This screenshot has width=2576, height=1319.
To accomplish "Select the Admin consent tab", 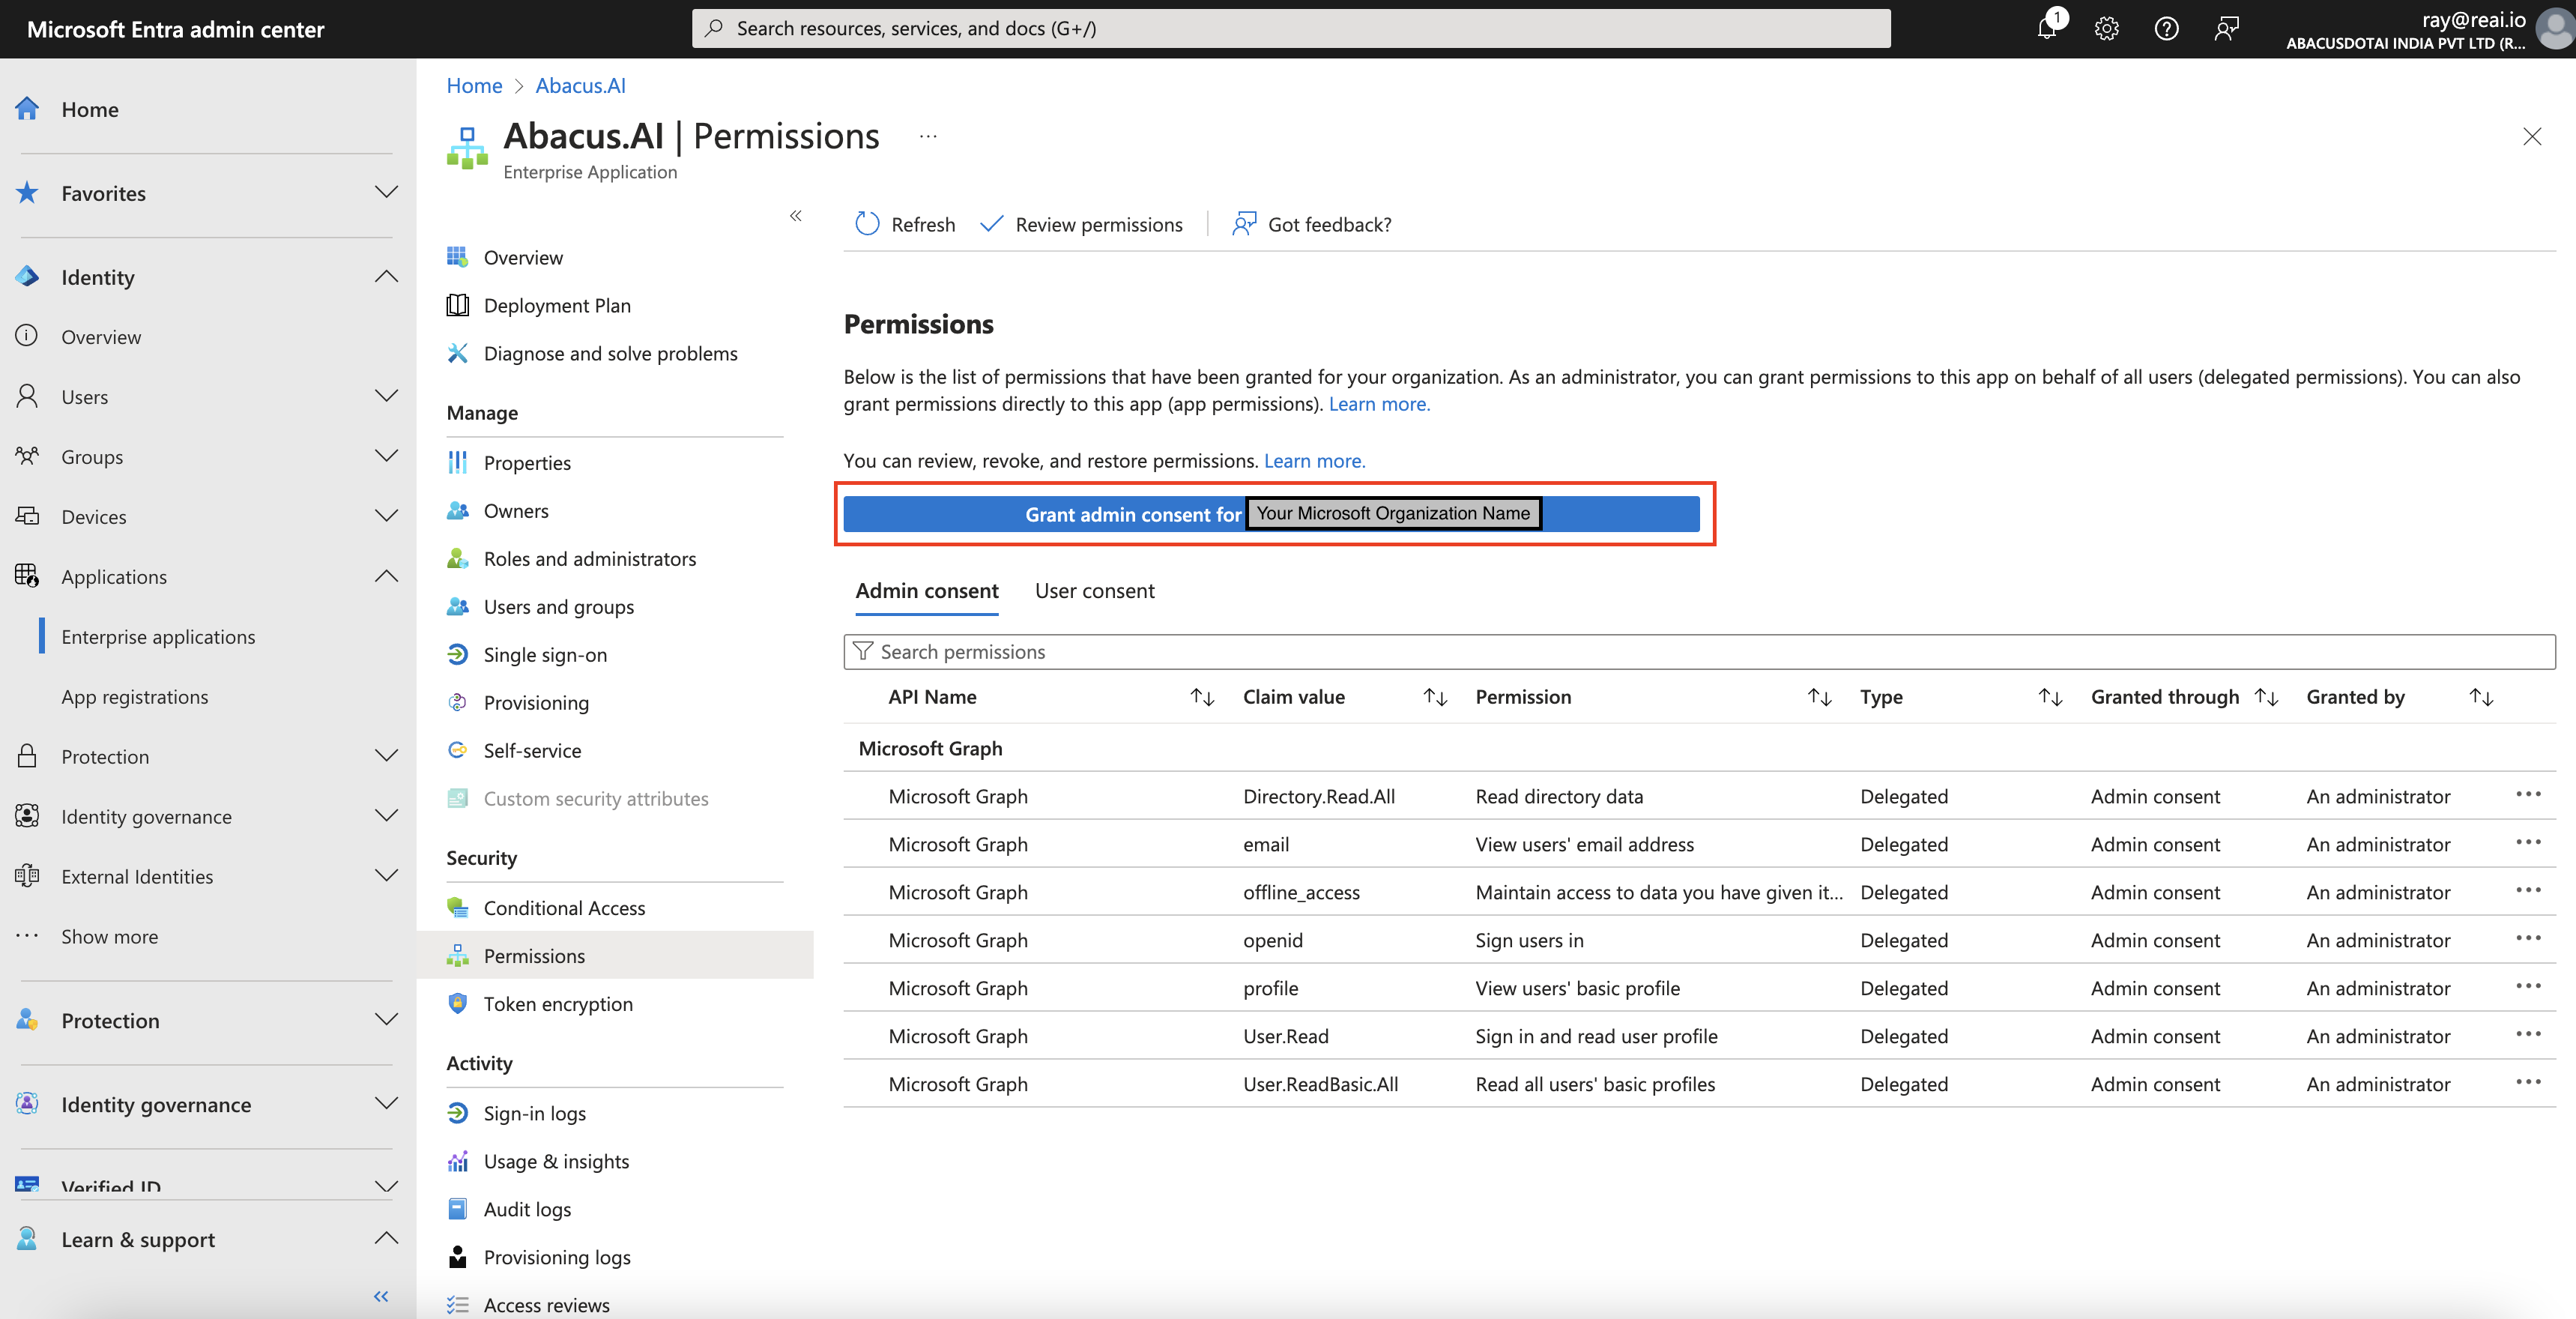I will coord(927,591).
